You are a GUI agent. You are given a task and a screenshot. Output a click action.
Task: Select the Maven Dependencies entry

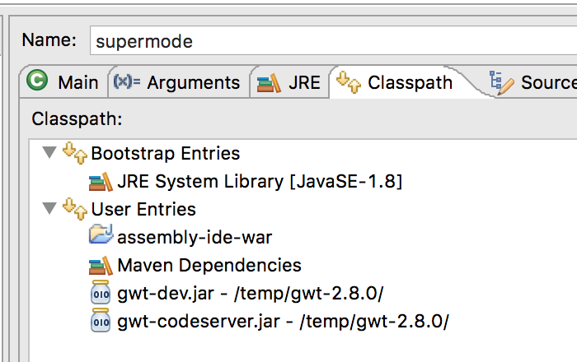[x=209, y=265]
